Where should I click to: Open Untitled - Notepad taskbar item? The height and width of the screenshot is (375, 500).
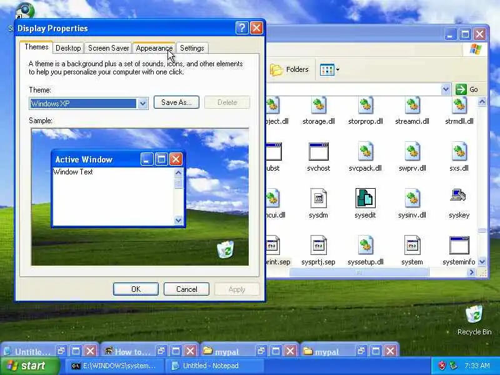(215, 366)
